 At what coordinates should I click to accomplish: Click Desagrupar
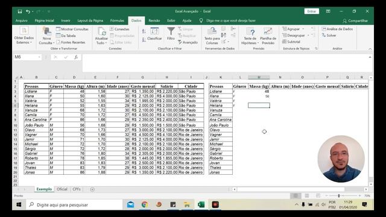[x=294, y=36]
